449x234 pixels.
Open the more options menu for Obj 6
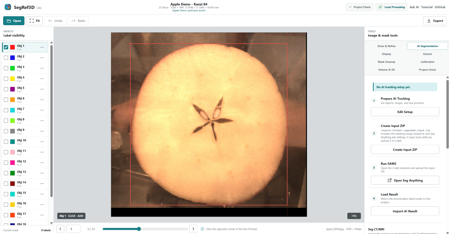[x=42, y=100]
